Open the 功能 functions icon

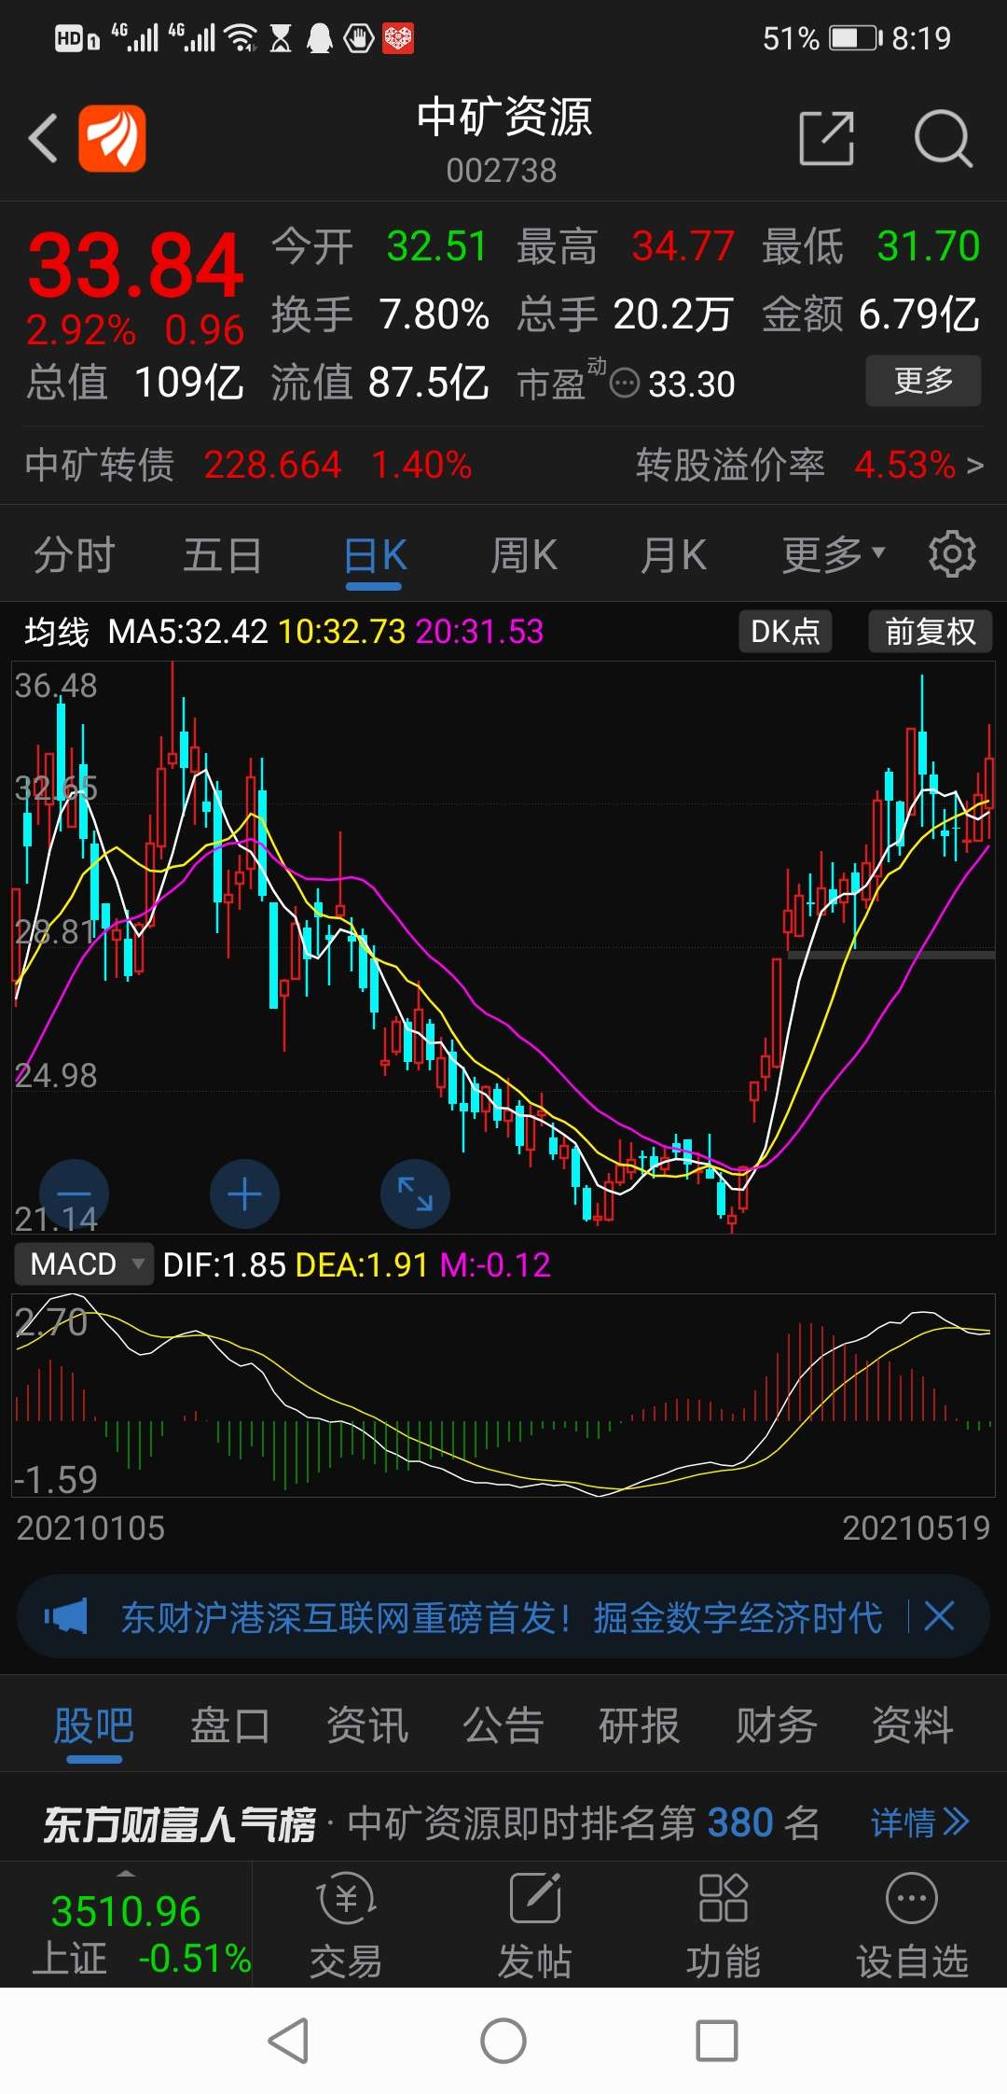click(x=723, y=1925)
